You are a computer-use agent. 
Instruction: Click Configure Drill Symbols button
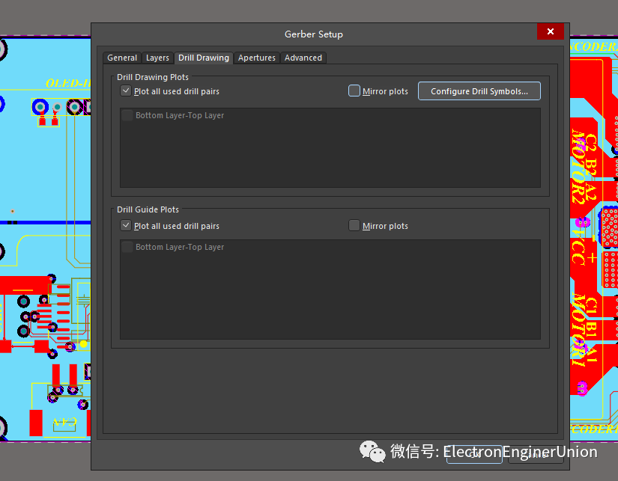pos(479,91)
